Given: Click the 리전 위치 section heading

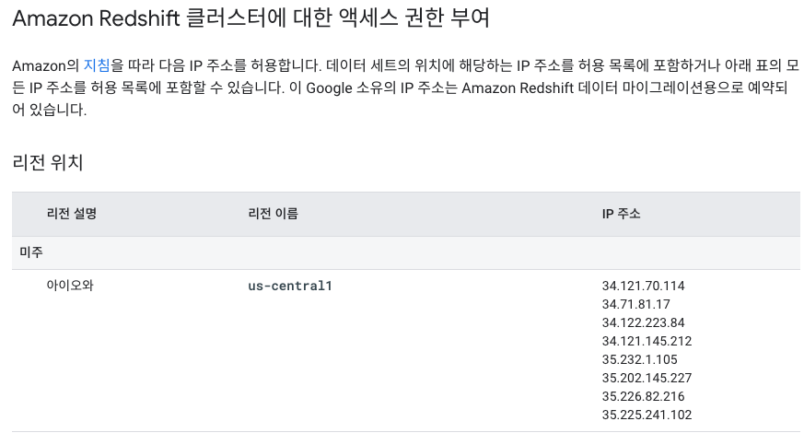Looking at the screenshot, I should point(48,163).
